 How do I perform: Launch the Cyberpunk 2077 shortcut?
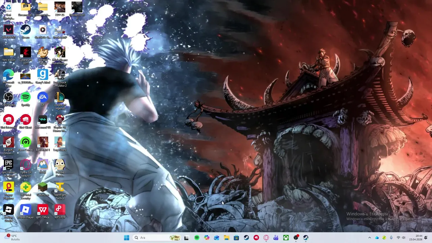pos(26,56)
